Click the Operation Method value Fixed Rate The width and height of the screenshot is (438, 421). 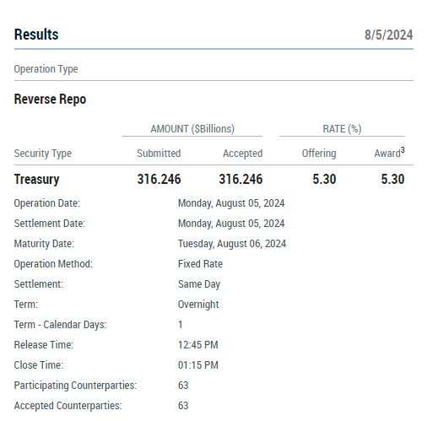pyautogui.click(x=200, y=264)
